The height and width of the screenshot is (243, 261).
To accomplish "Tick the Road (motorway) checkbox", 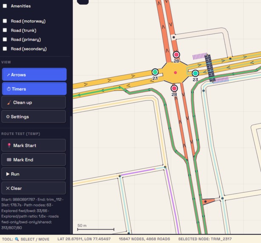I will pos(5,21).
